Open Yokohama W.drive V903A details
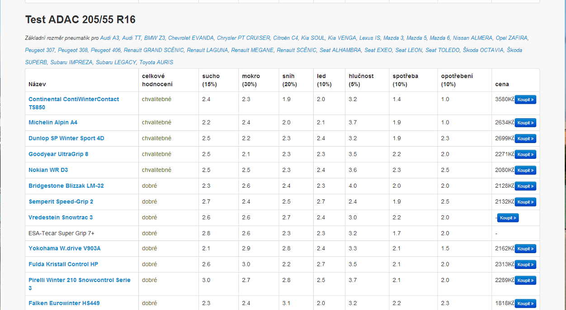The height and width of the screenshot is (310, 566). [x=64, y=249]
